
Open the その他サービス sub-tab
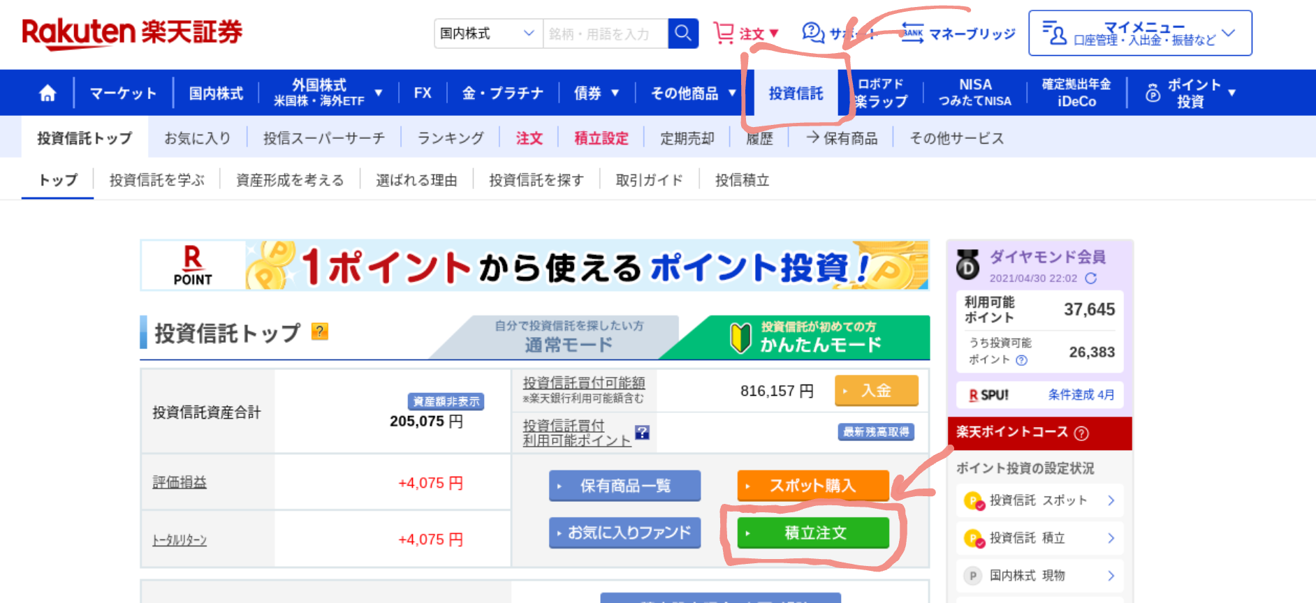tap(957, 138)
